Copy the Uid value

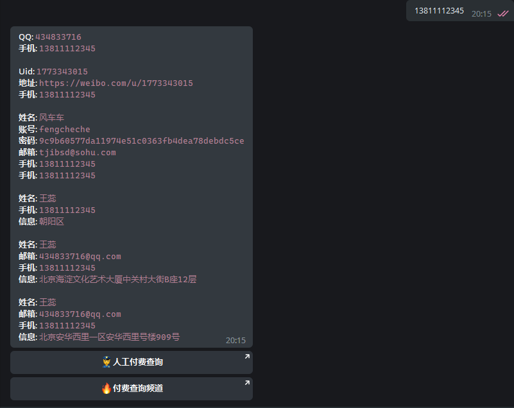point(62,72)
